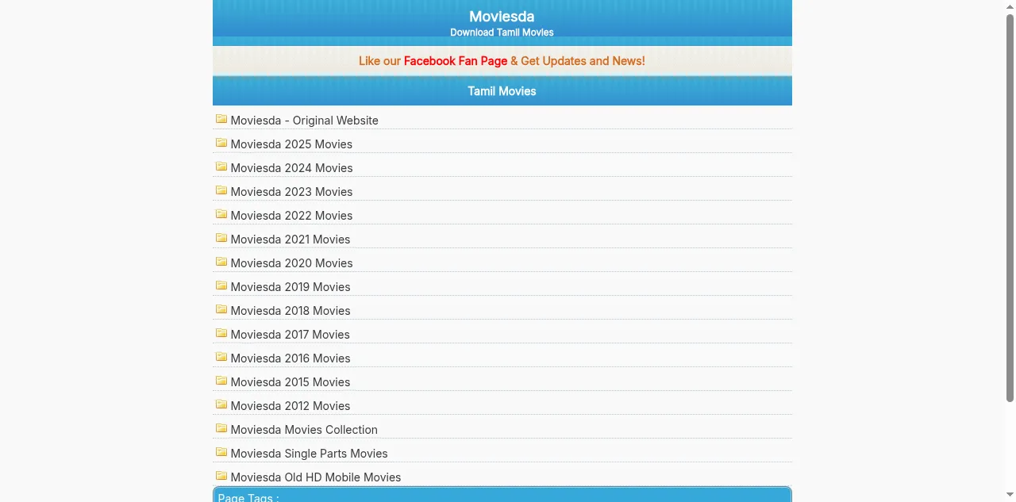Viewport: 1016px width, 502px height.
Task: Click the folder icon beside Moviesda - Original Website
Action: pos(221,119)
